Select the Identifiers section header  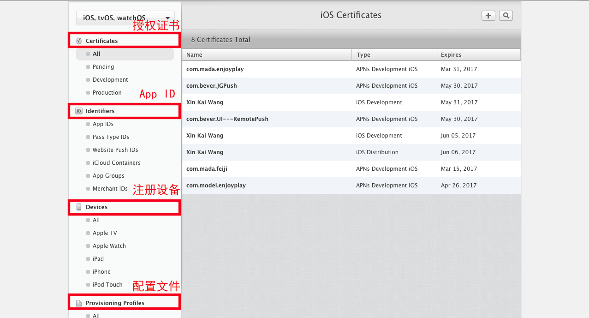tap(125, 111)
